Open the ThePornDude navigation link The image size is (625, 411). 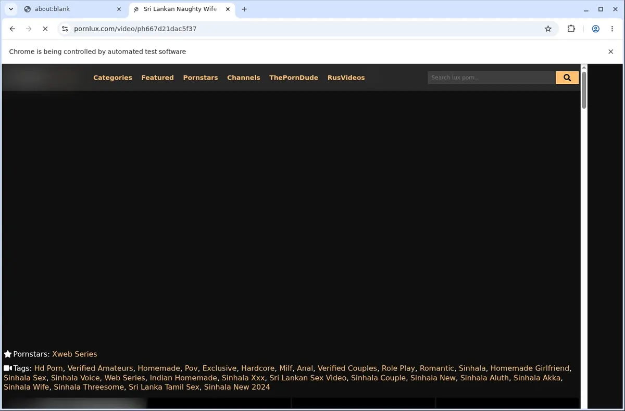(294, 78)
